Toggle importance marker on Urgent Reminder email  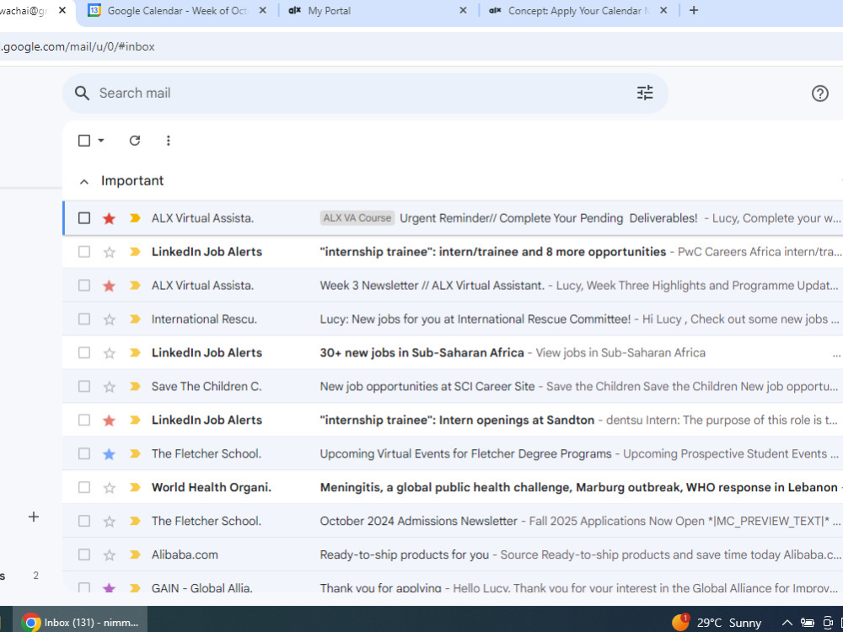[x=135, y=218]
